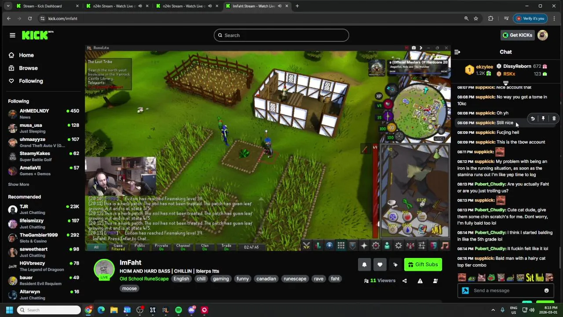Image resolution: width=563 pixels, height=317 pixels.
Task: Close the Stream - Kick Dashboard tab
Action: [x=77, y=6]
